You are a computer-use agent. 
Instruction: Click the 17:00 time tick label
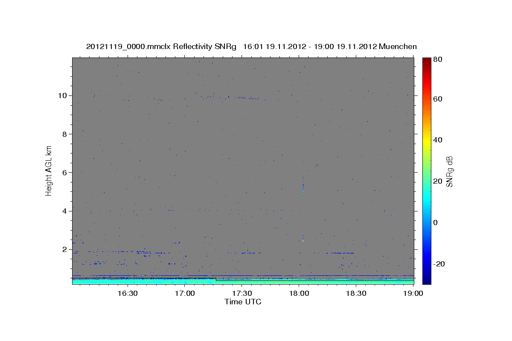click(x=184, y=293)
